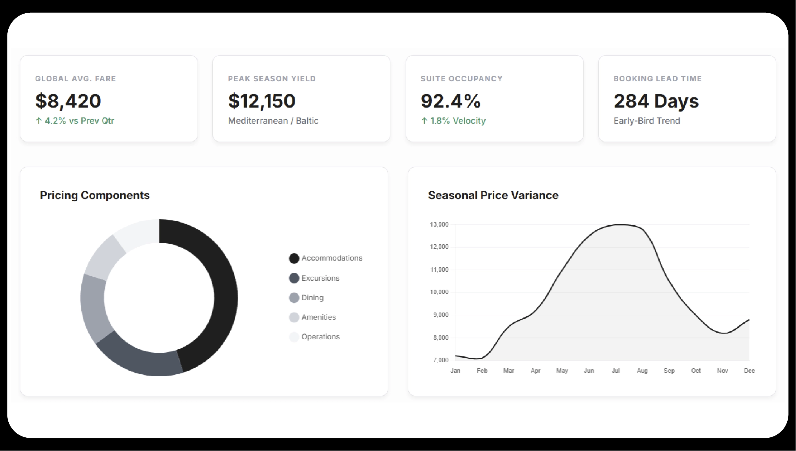Screen dimensions: 796x451
Task: Open the Suite Occupancy card
Action: (494, 99)
